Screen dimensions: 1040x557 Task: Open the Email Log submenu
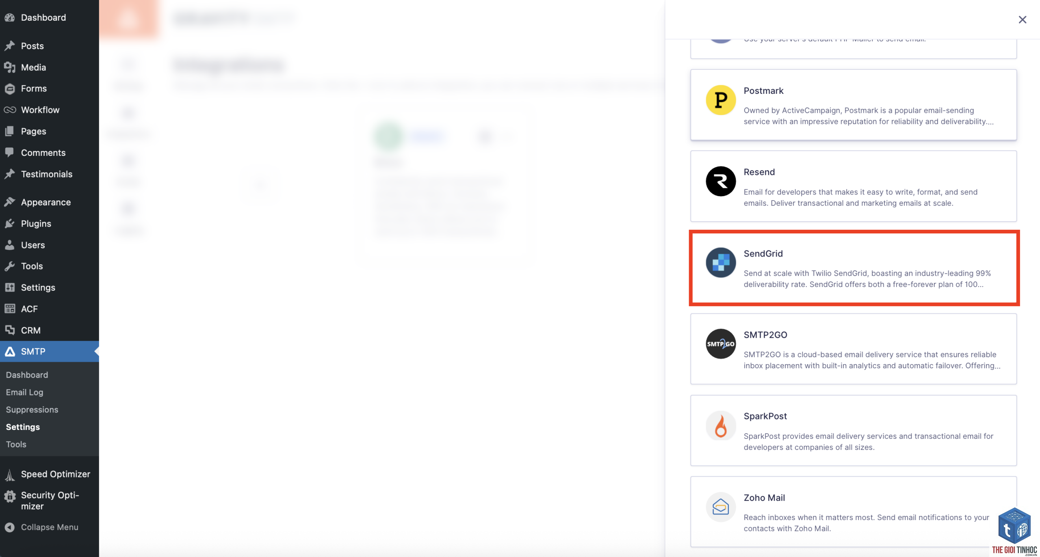pos(24,392)
